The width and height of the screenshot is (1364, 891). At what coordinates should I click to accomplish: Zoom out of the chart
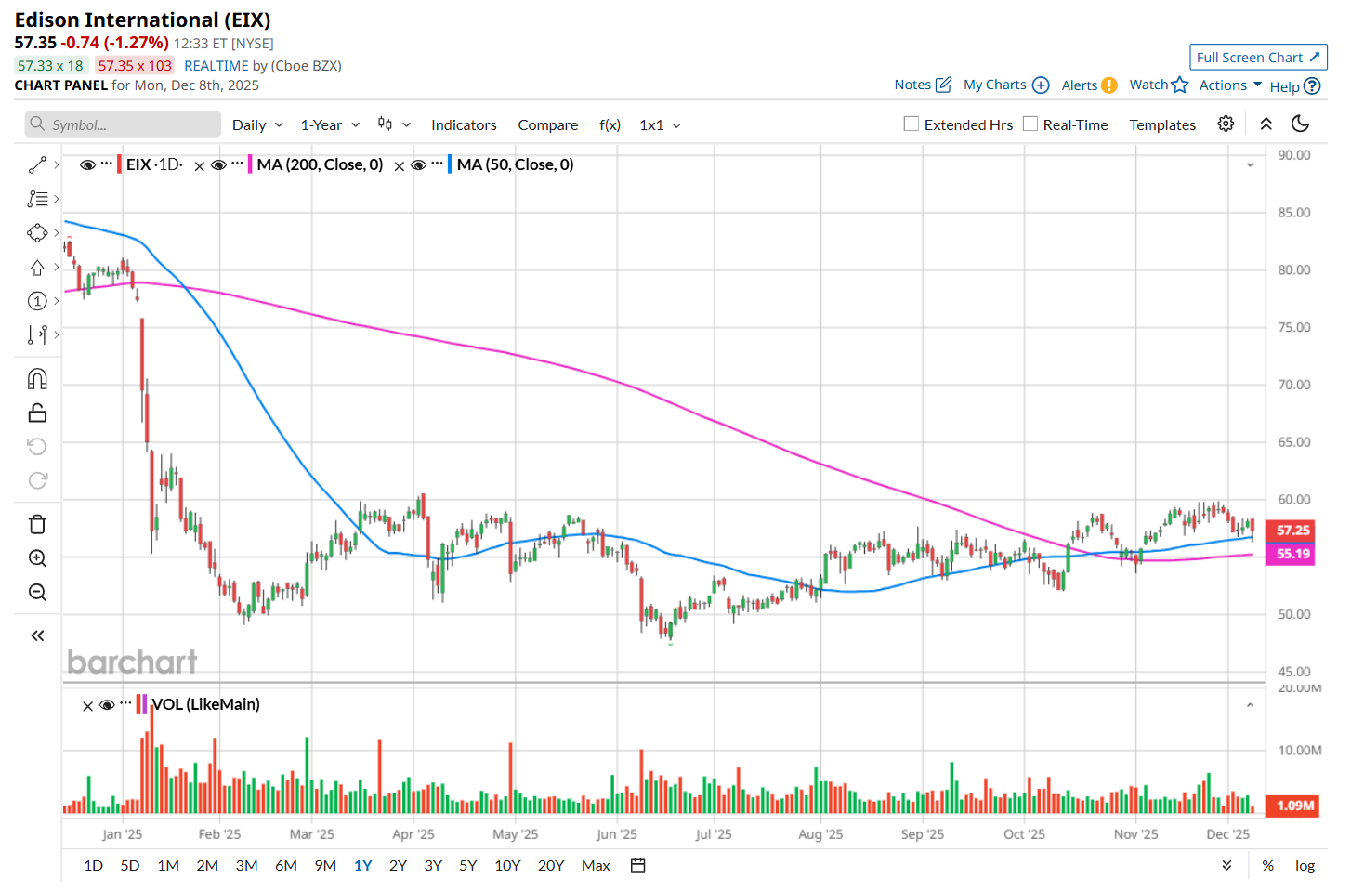(37, 593)
